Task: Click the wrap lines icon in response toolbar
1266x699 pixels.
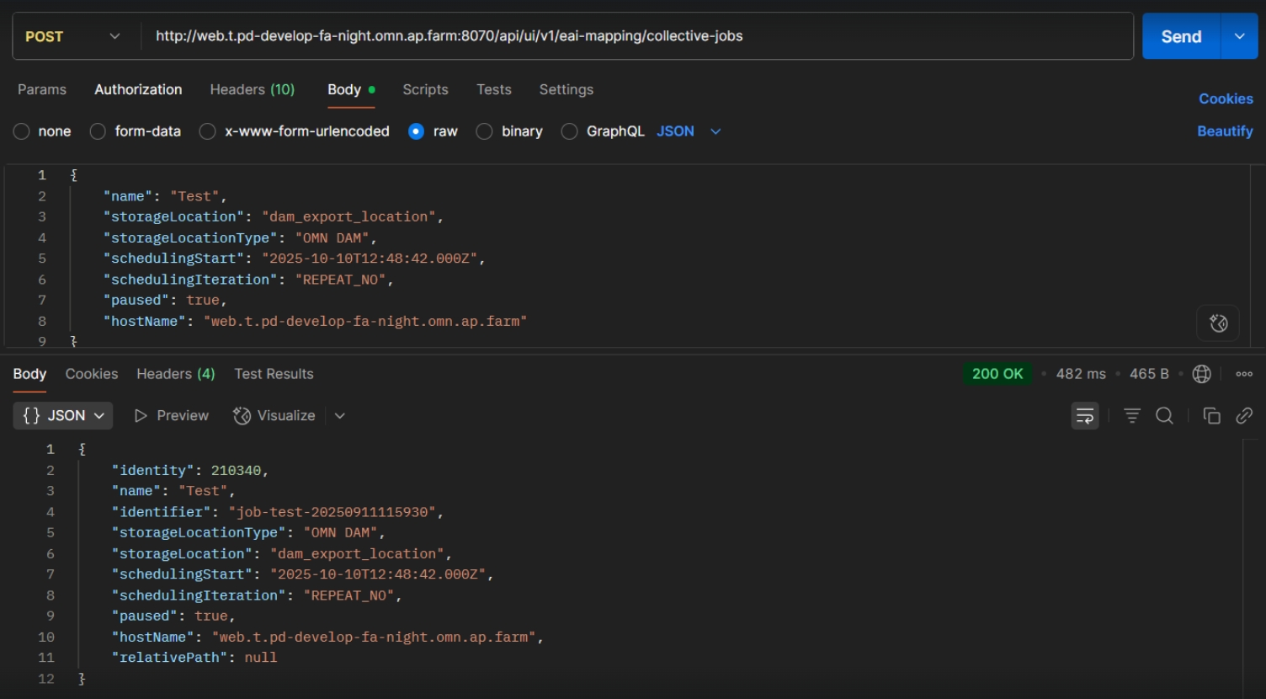Action: click(x=1084, y=416)
